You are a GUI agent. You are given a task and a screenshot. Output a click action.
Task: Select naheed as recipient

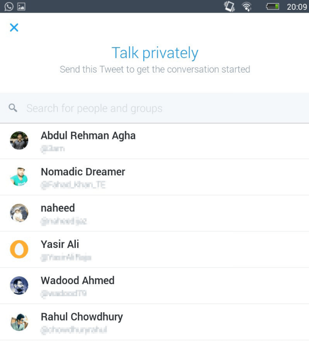(58, 208)
